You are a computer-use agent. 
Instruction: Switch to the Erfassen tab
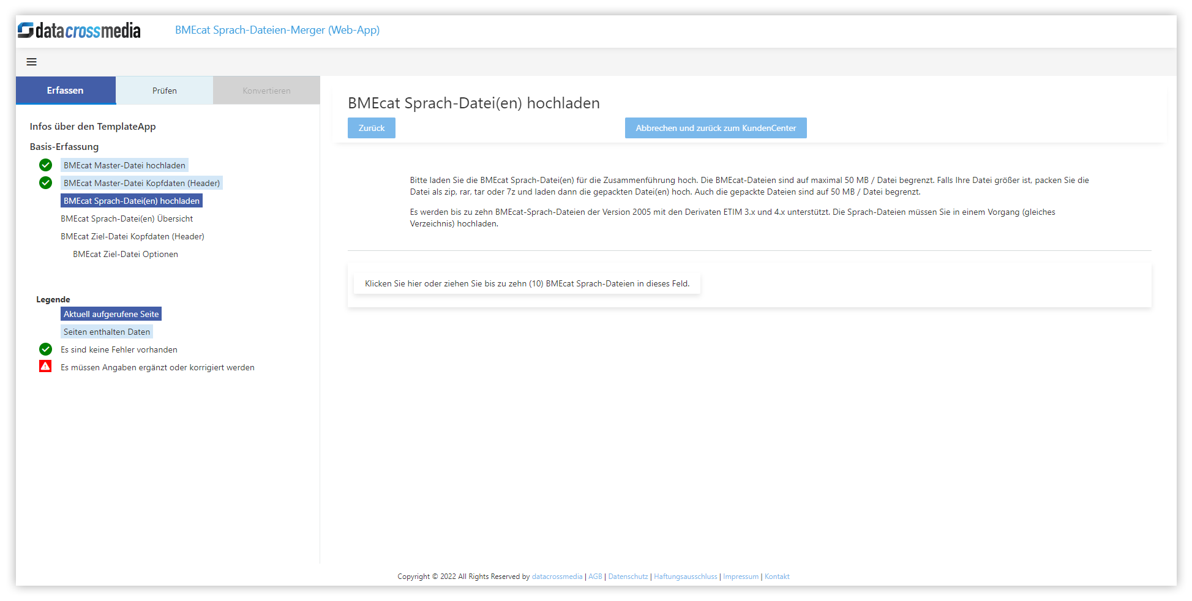(x=66, y=91)
